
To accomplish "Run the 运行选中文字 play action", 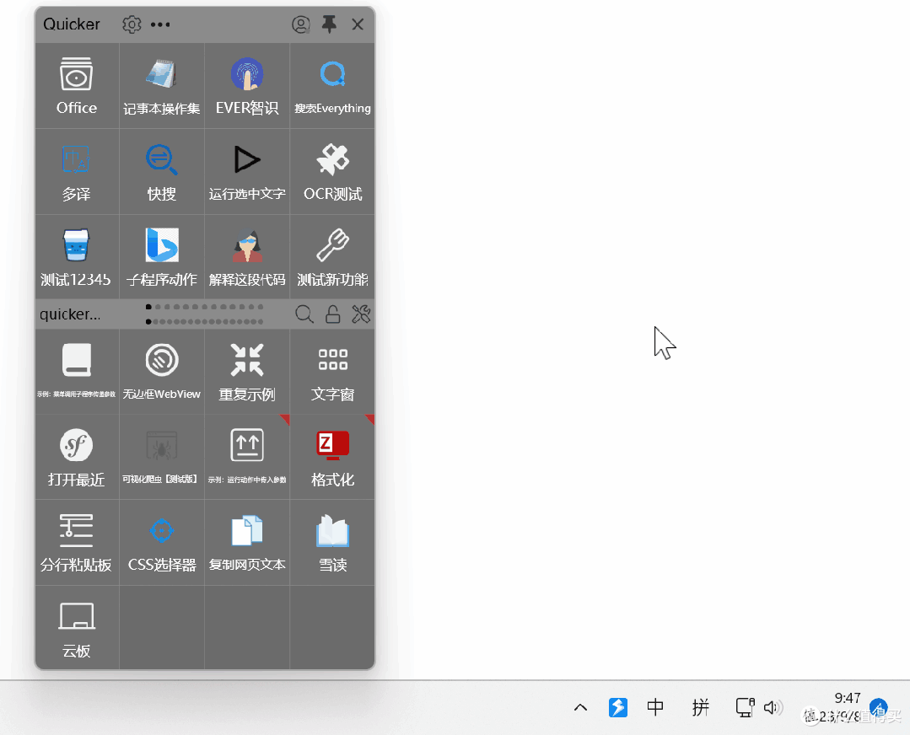I will (246, 172).
